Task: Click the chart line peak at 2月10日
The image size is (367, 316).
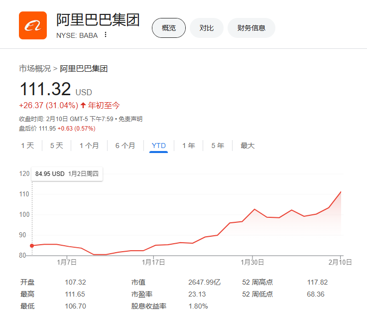Action: click(x=341, y=191)
